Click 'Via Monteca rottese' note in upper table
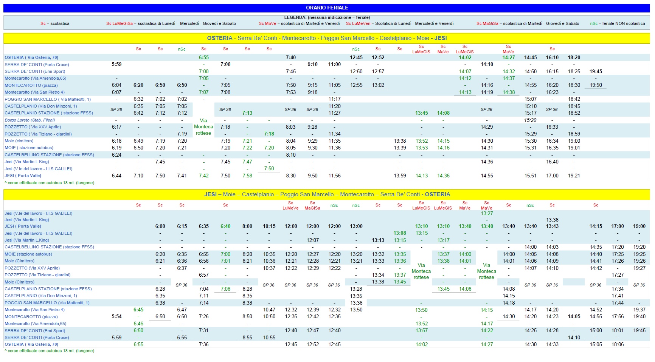The image size is (655, 362). 203,127
